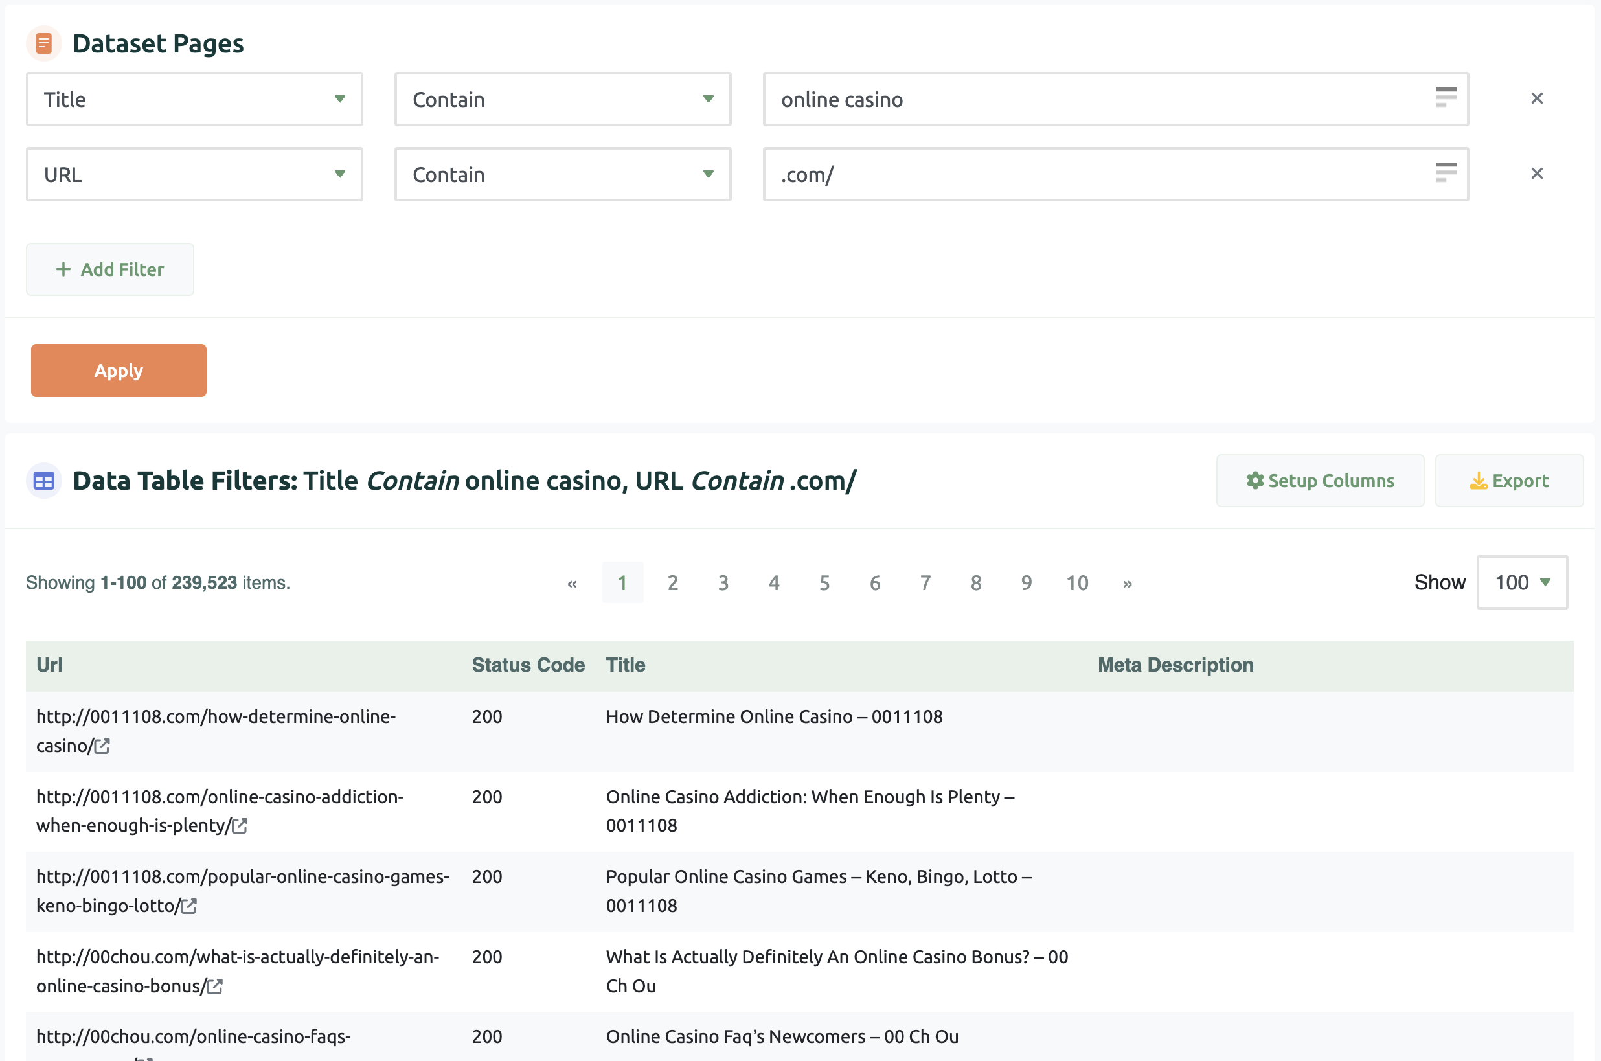Image resolution: width=1601 pixels, height=1061 pixels.
Task: Click the Apply button
Action: pos(119,371)
